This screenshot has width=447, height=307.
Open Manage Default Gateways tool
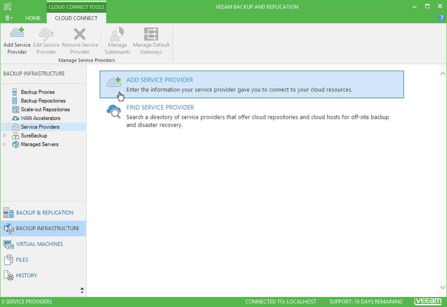point(151,41)
